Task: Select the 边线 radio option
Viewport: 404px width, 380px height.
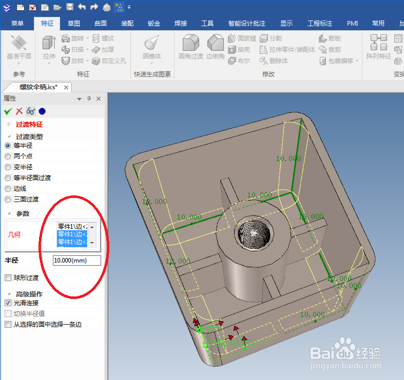Action: (8, 189)
